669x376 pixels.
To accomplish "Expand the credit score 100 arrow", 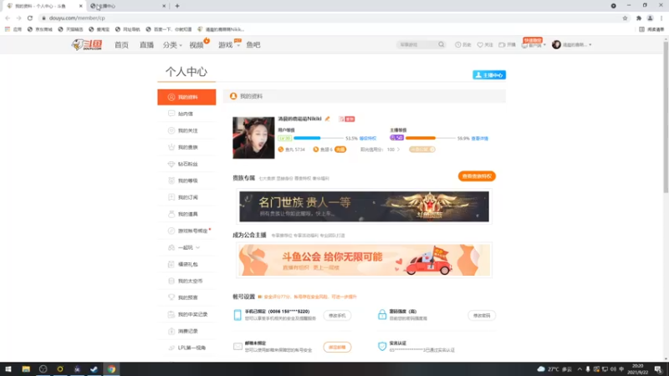I will tap(399, 150).
